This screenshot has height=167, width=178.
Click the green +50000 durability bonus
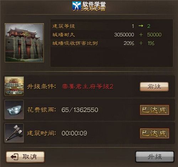(150, 35)
